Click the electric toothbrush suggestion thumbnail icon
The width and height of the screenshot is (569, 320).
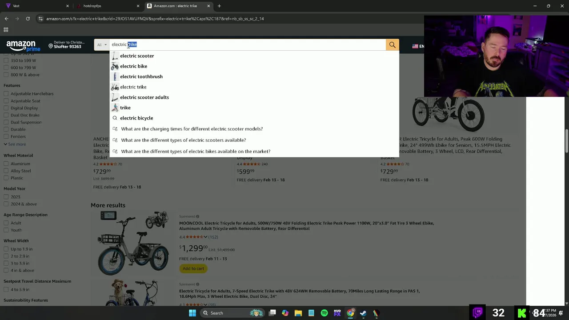(x=115, y=76)
